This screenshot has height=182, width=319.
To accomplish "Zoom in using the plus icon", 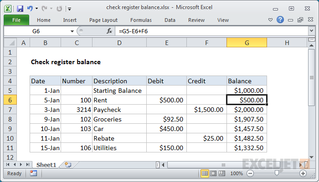I will 303,173.
